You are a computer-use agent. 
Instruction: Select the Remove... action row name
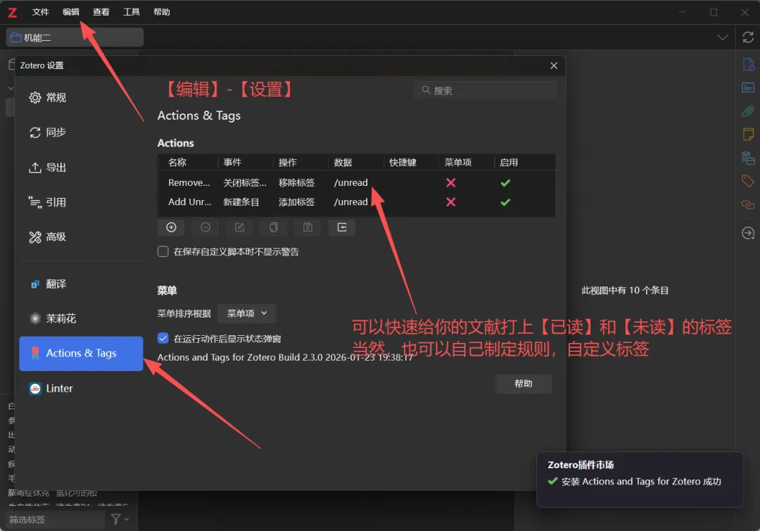[x=189, y=183]
